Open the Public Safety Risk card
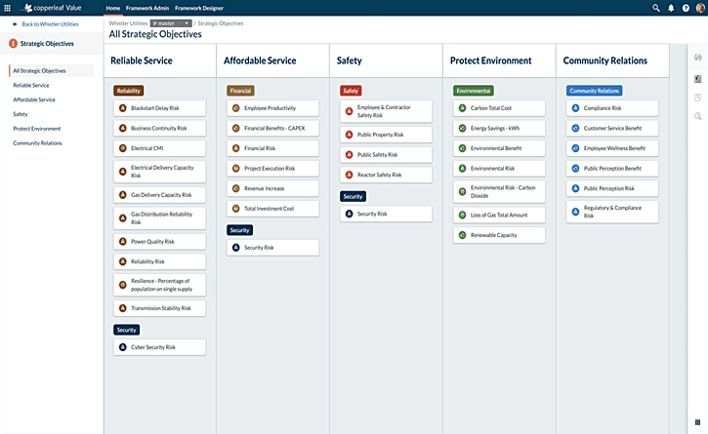Image resolution: width=708 pixels, height=434 pixels. [x=386, y=155]
